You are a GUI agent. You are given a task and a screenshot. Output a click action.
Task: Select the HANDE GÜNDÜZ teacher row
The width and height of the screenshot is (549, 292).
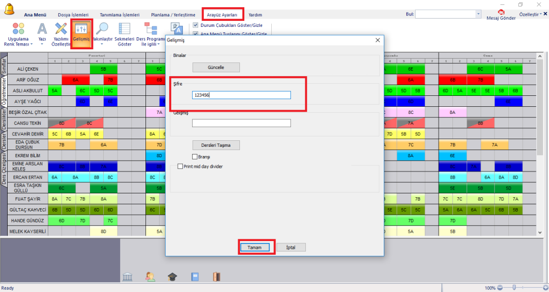(x=27, y=220)
